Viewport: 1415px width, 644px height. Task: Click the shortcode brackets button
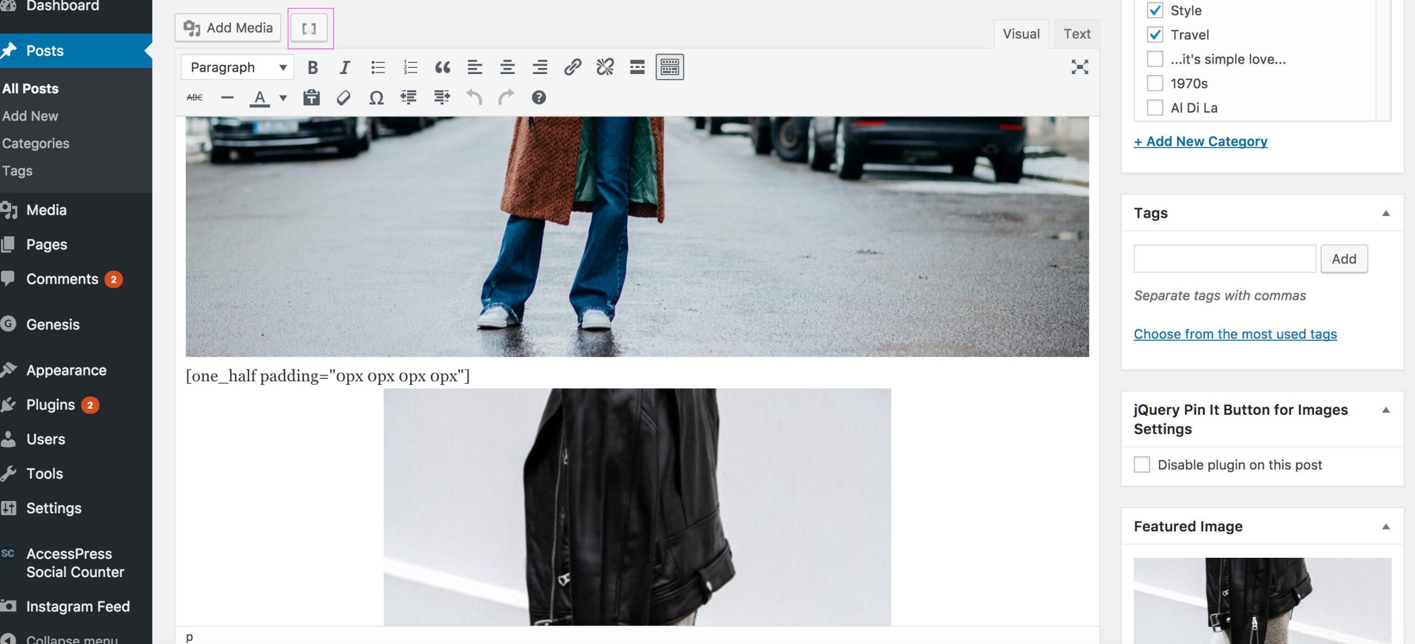pos(309,28)
